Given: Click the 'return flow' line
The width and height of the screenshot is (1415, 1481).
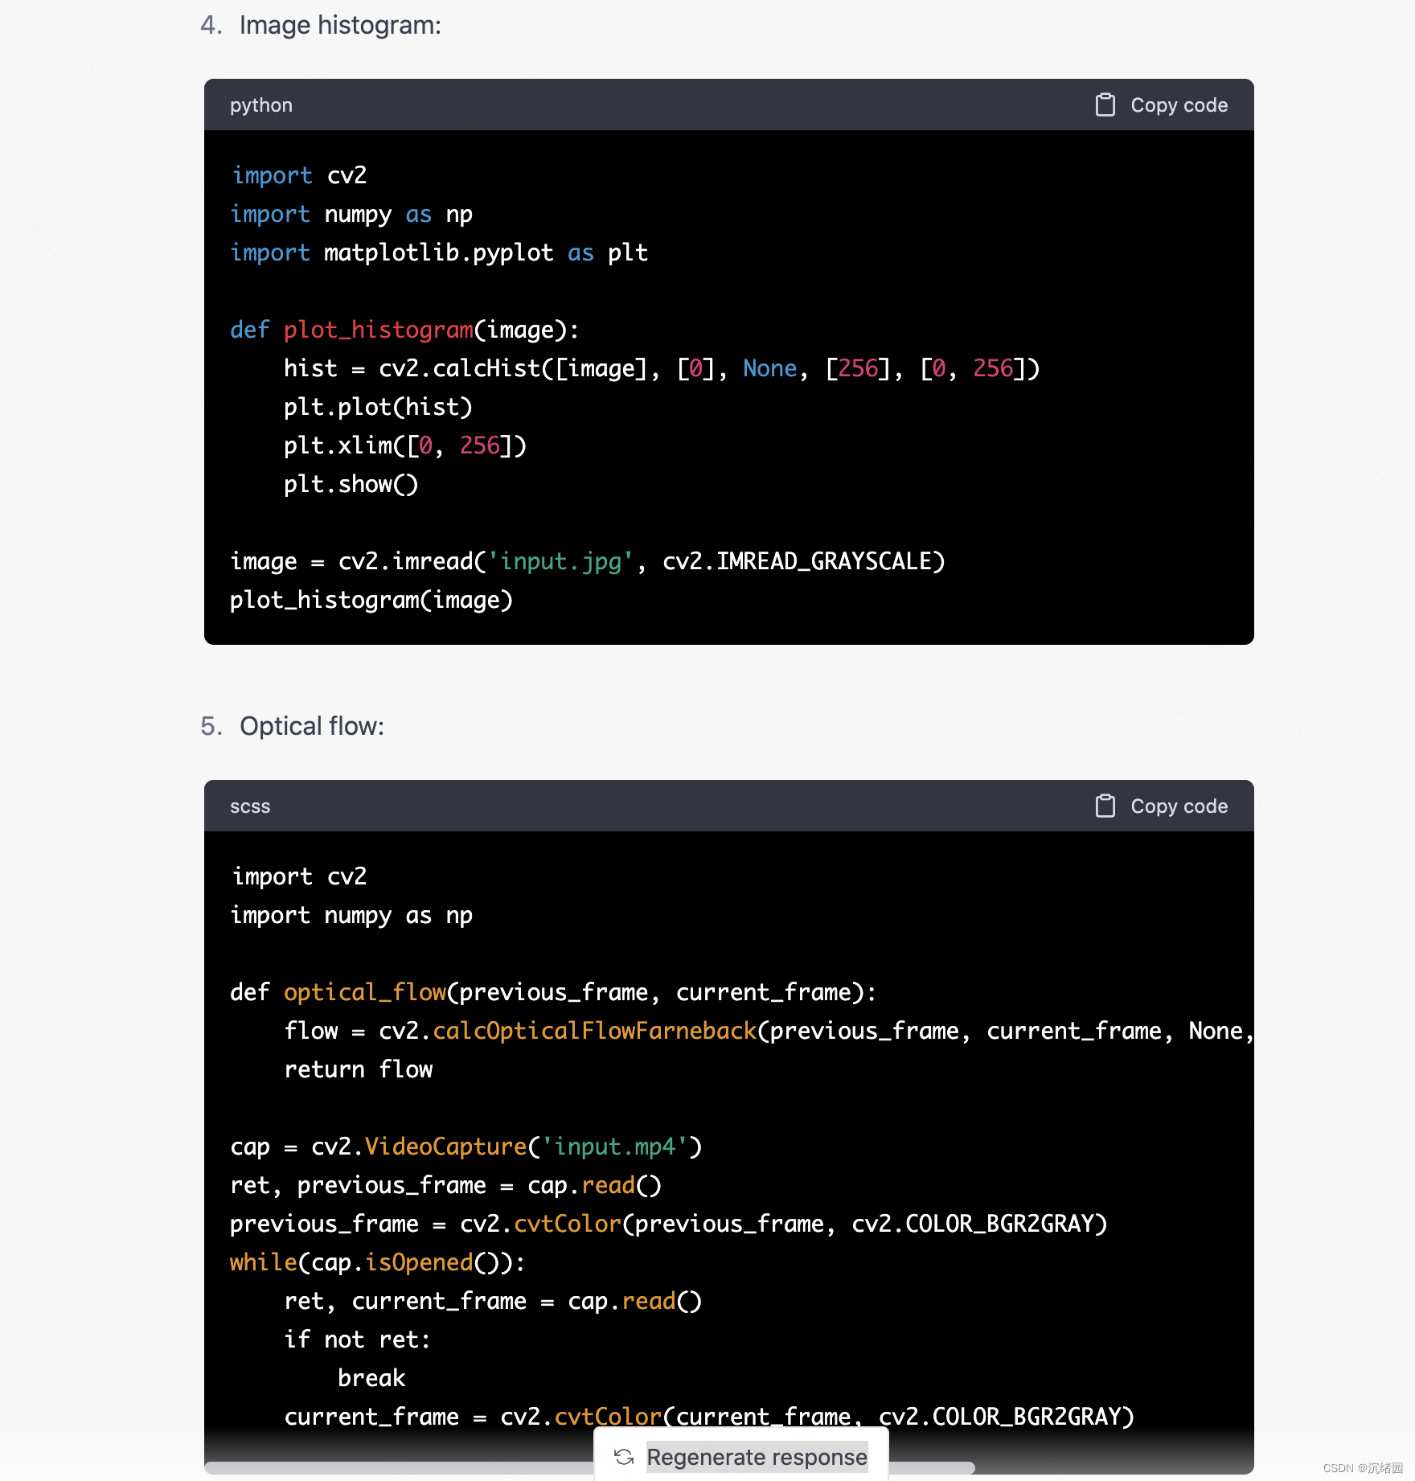Looking at the screenshot, I should [x=359, y=1069].
